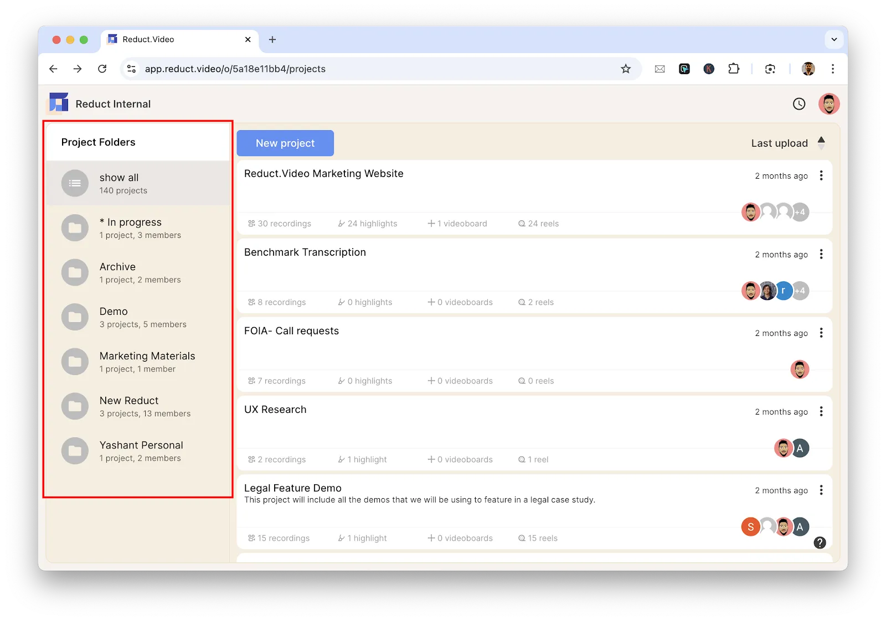Click 24 highlights on Marketing Website project
This screenshot has height=621, width=886.
coord(368,224)
